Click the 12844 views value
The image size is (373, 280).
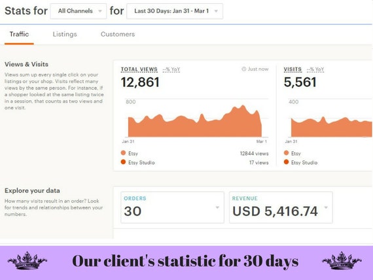tap(254, 154)
